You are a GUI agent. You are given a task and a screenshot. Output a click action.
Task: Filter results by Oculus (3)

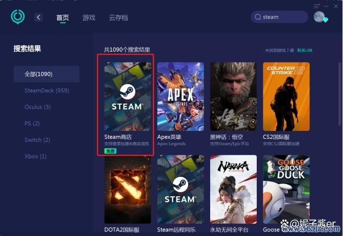[38, 107]
